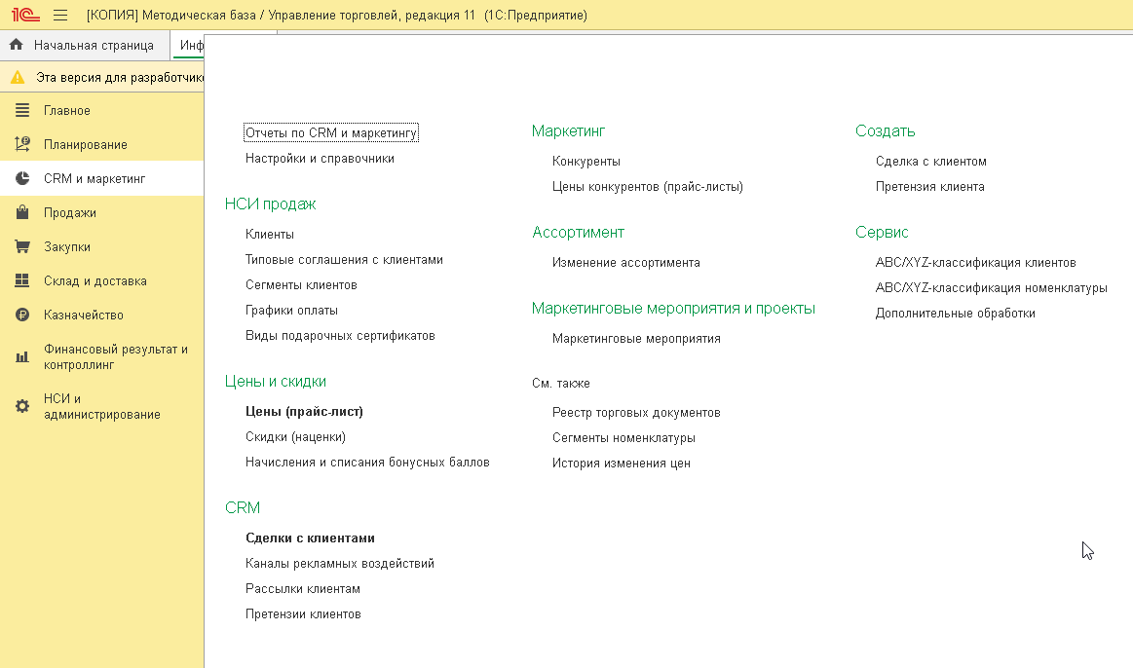Screen dimensions: 1133x668
Task: Open the hamburger main menu in title bar
Action: 60,16
